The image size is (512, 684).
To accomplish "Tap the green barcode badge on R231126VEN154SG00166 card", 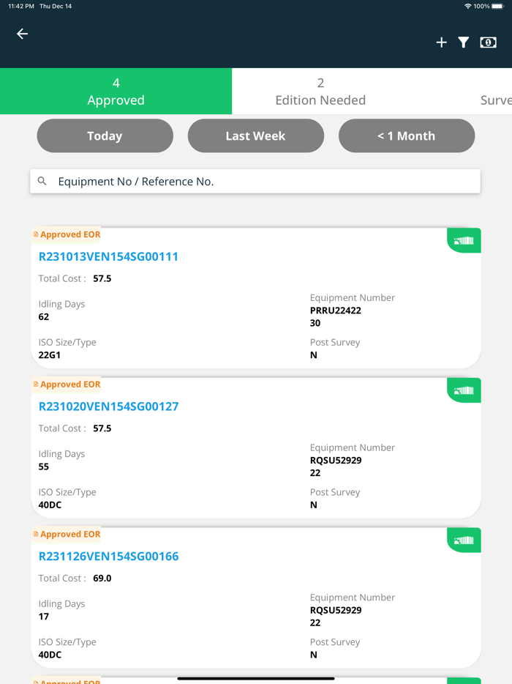I will [464, 540].
